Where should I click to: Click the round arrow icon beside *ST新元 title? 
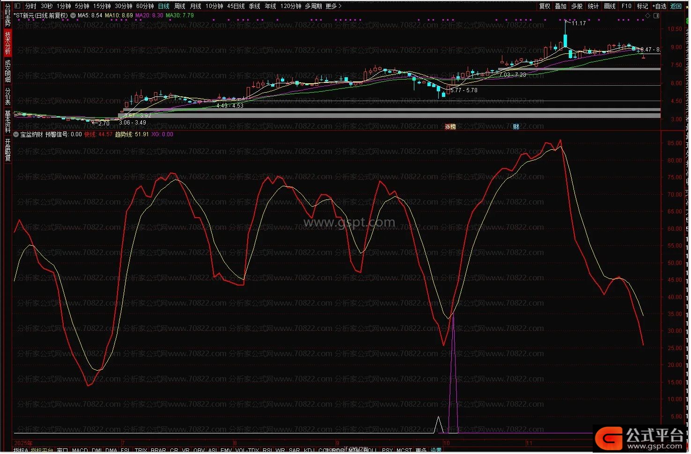tap(73, 15)
